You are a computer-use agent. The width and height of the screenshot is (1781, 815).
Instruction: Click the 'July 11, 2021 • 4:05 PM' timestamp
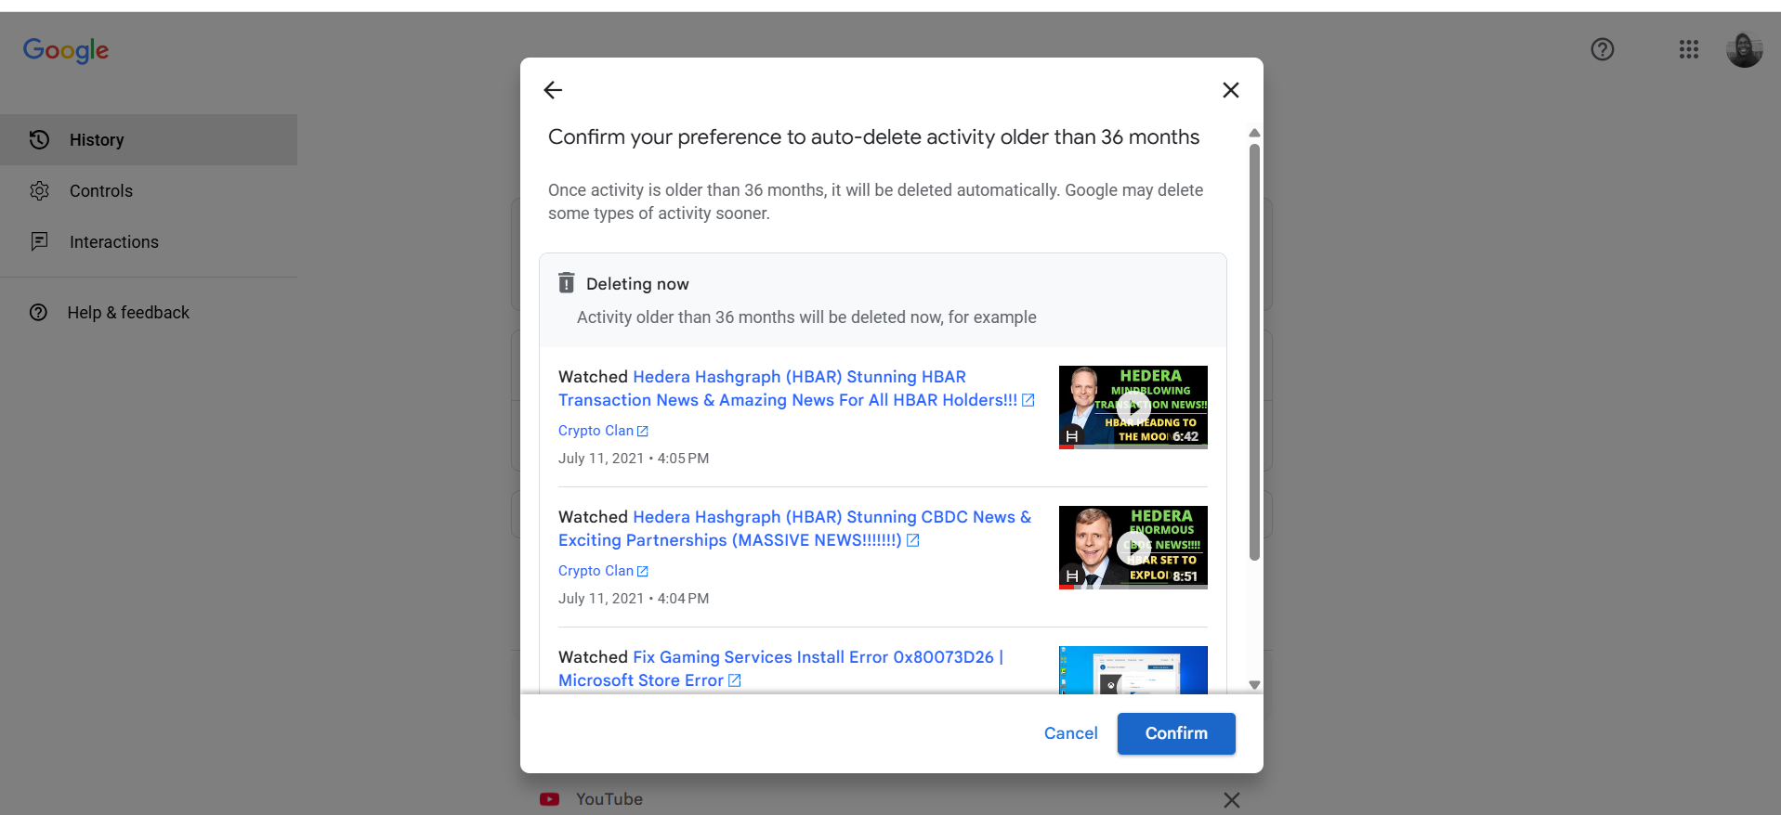click(634, 459)
